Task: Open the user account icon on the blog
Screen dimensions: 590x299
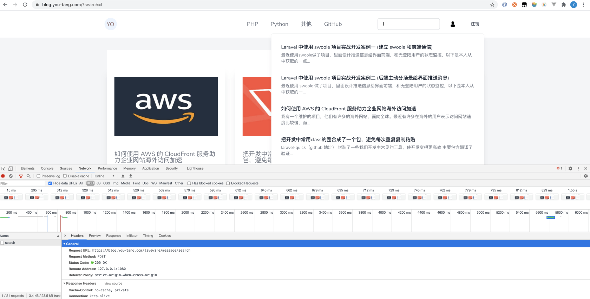Action: (x=453, y=24)
